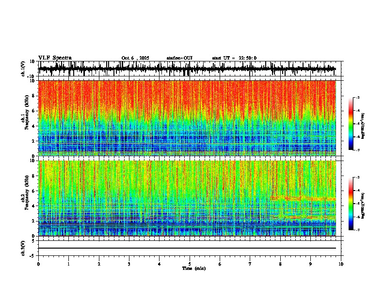Click time axis tick label "1"

click(x=68, y=264)
